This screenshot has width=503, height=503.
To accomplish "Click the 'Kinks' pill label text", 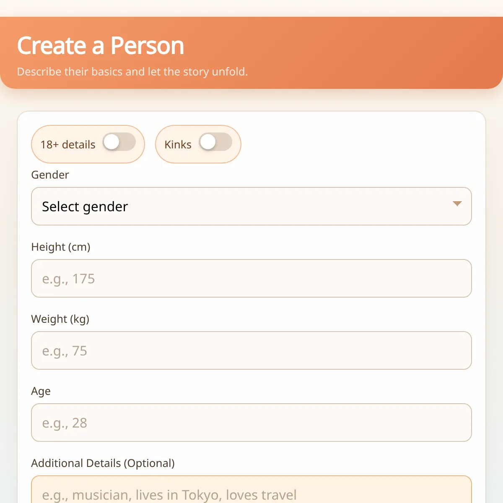I will 178,145.
